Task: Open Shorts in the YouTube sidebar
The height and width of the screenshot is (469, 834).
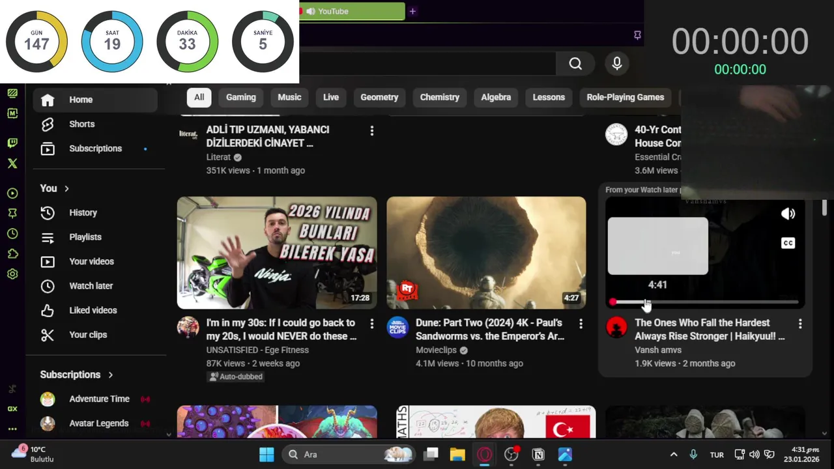Action: [x=95, y=124]
